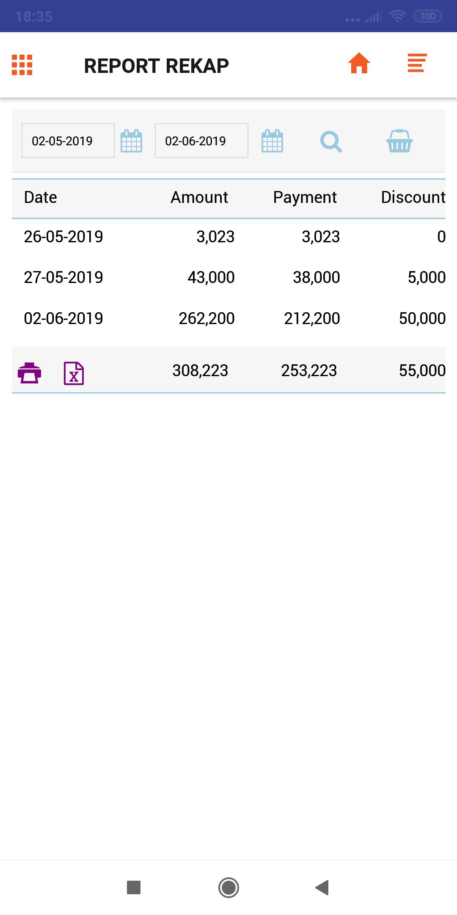Viewport: 457px width, 915px height.
Task: Open the orange lines menu icon
Action: [417, 63]
